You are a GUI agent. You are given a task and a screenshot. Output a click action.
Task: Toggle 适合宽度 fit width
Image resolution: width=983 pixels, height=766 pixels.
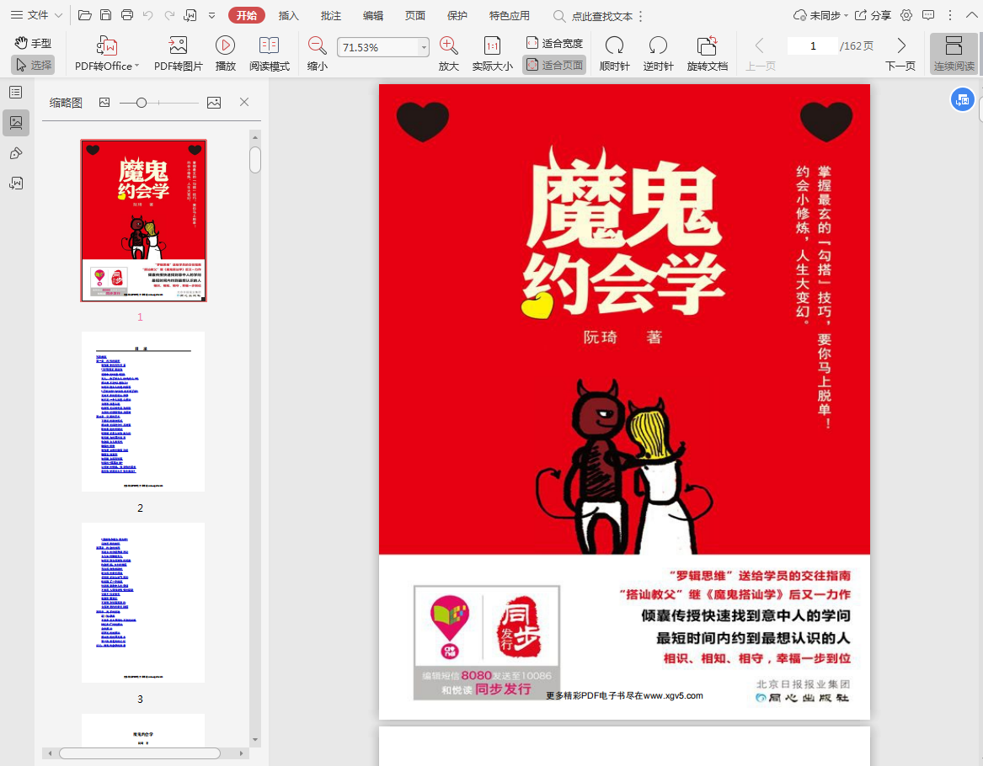(x=554, y=43)
